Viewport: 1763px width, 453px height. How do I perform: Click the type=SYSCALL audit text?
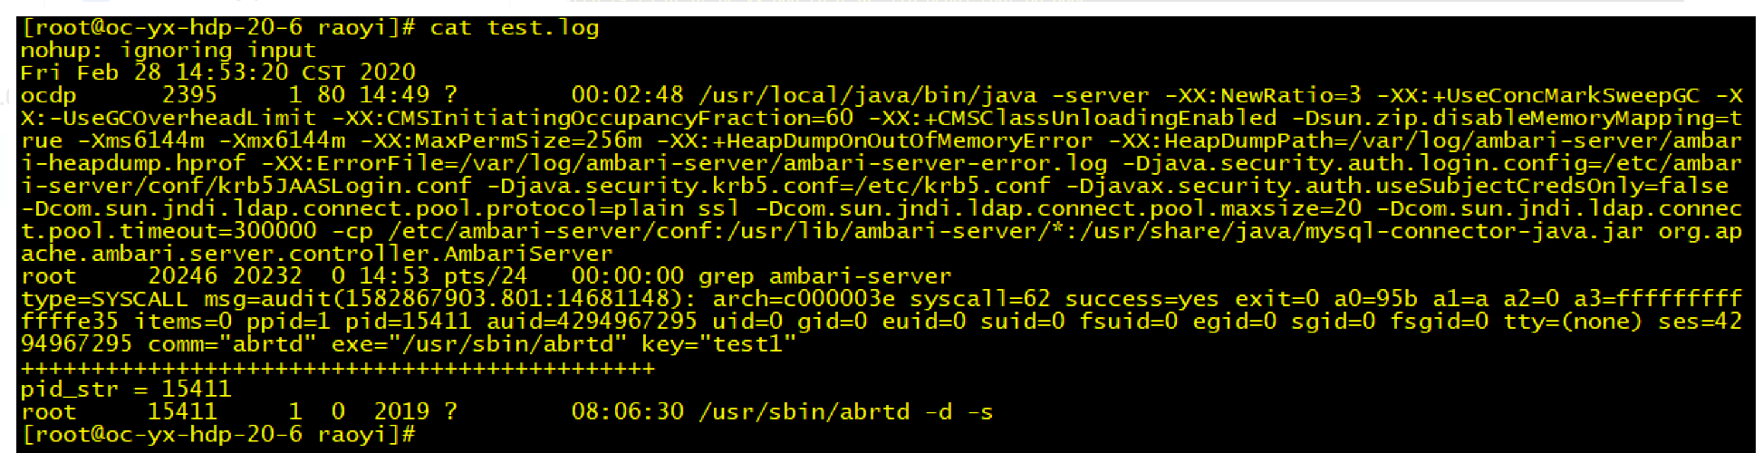tap(104, 299)
